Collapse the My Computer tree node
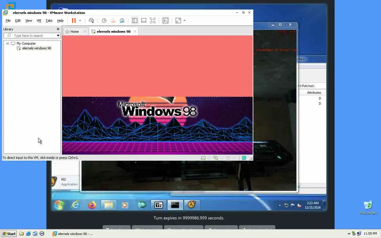Viewport: 381px width, 238px height. (x=7, y=43)
